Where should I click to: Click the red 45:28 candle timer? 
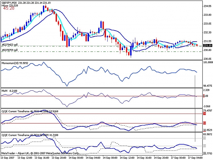click(x=9, y=8)
